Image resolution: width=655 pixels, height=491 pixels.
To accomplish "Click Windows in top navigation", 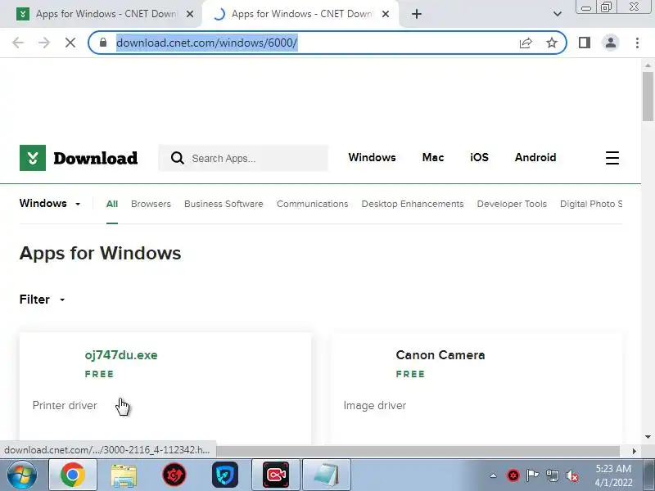I will [372, 157].
